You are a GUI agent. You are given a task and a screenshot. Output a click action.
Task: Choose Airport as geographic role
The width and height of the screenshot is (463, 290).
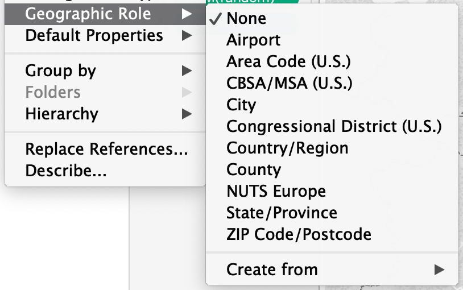(x=253, y=40)
